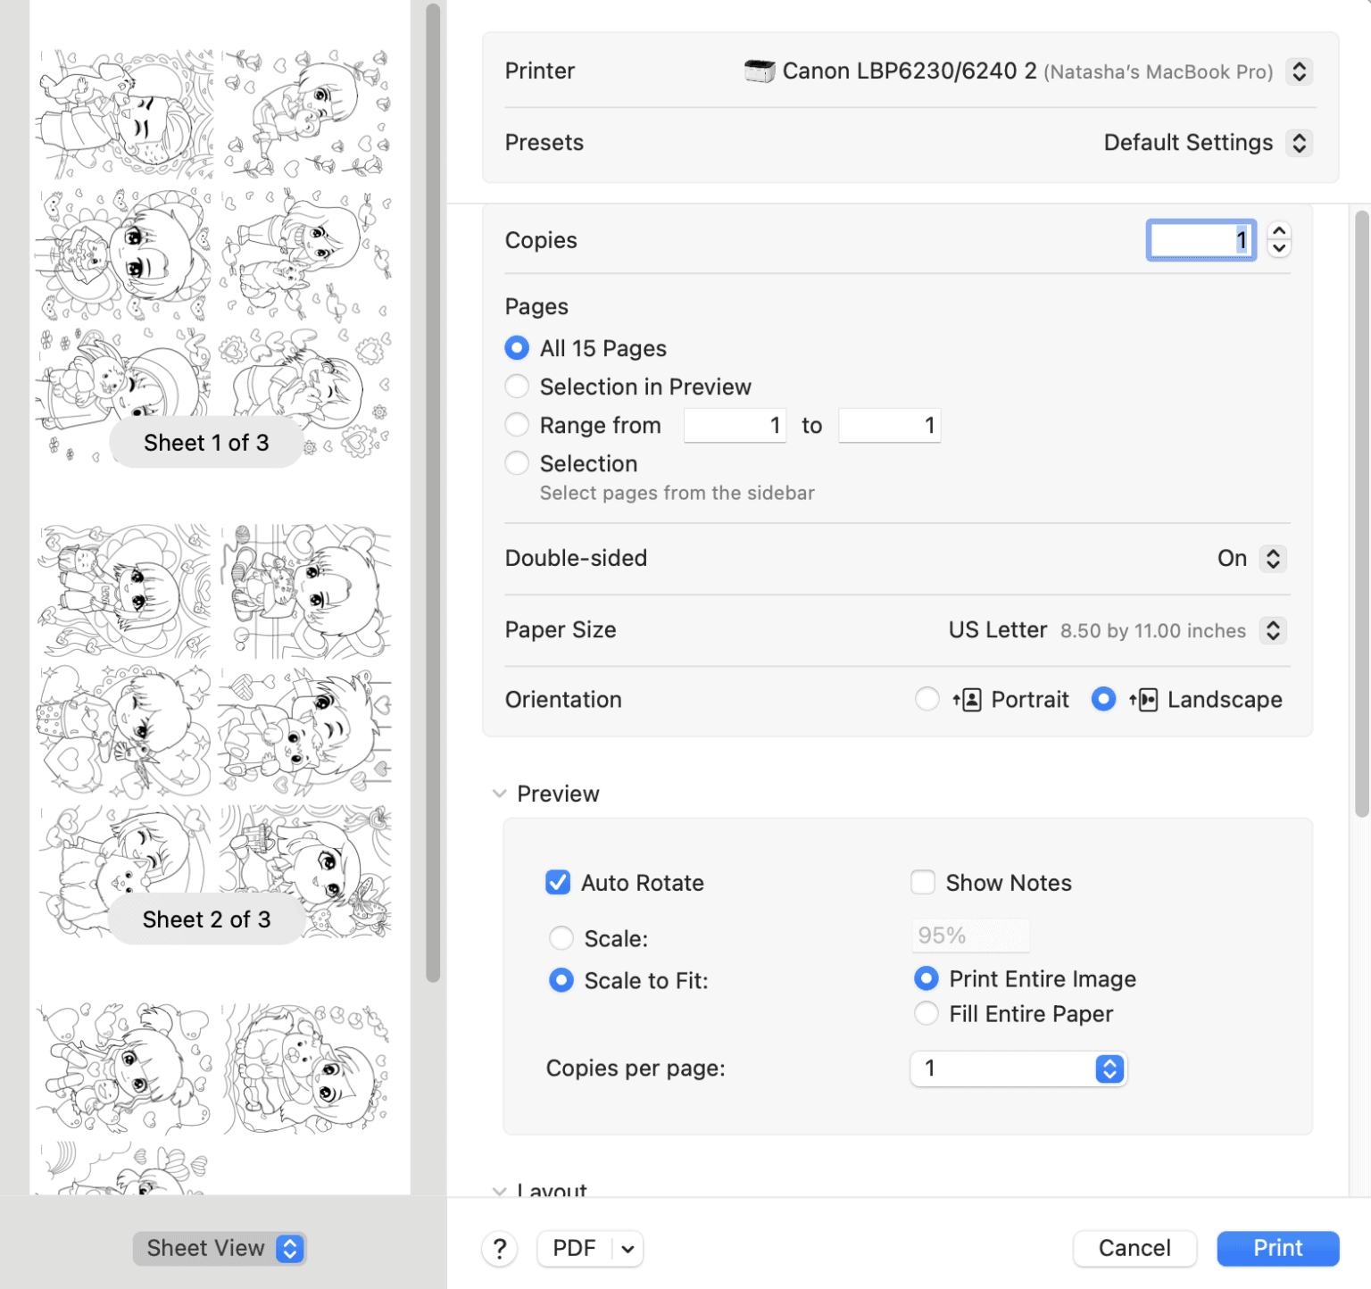The height and width of the screenshot is (1289, 1371).
Task: Select Scale to Fit radio button
Action: [561, 980]
